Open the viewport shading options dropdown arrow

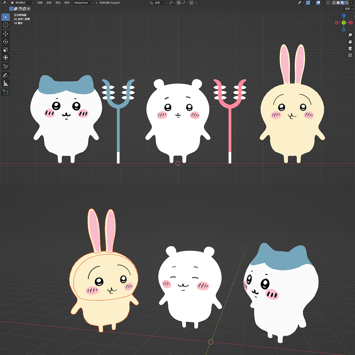[x=351, y=3]
